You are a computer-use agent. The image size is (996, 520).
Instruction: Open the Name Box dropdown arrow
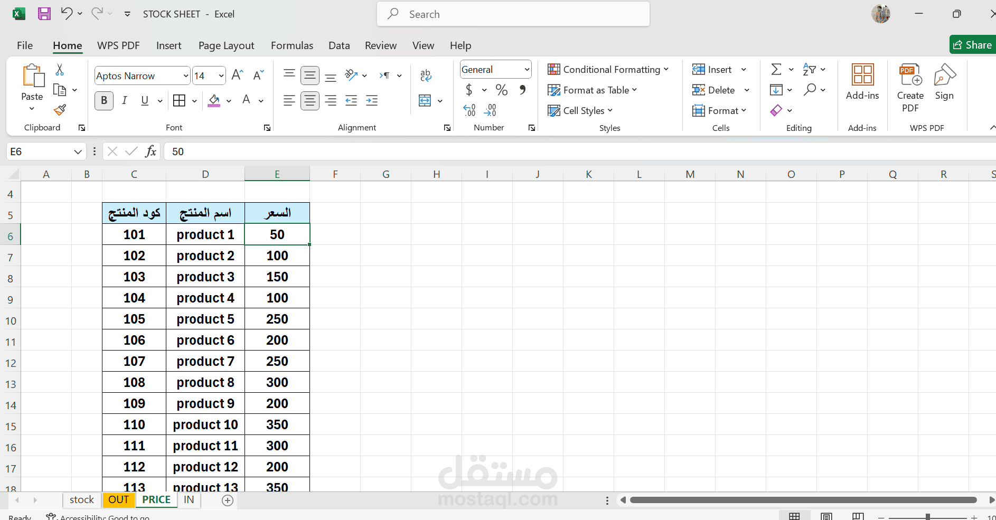pos(78,152)
